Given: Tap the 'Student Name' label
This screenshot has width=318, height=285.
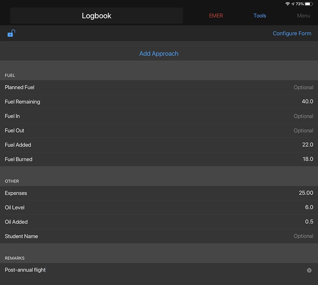Looking at the screenshot, I should (21, 236).
